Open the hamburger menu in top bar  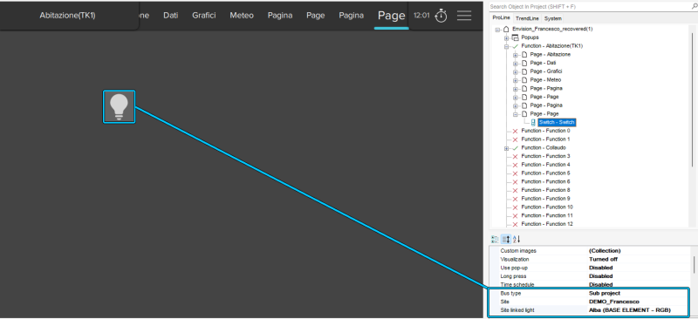point(464,16)
